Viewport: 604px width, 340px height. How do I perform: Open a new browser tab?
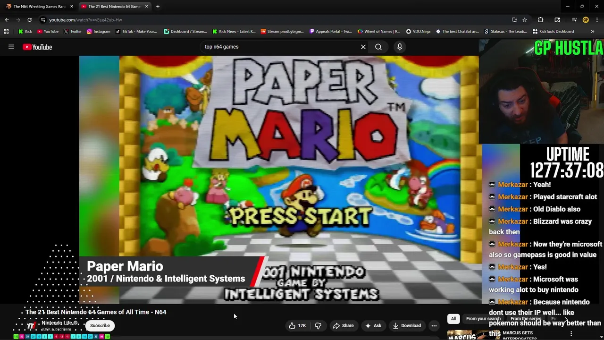coord(158,7)
